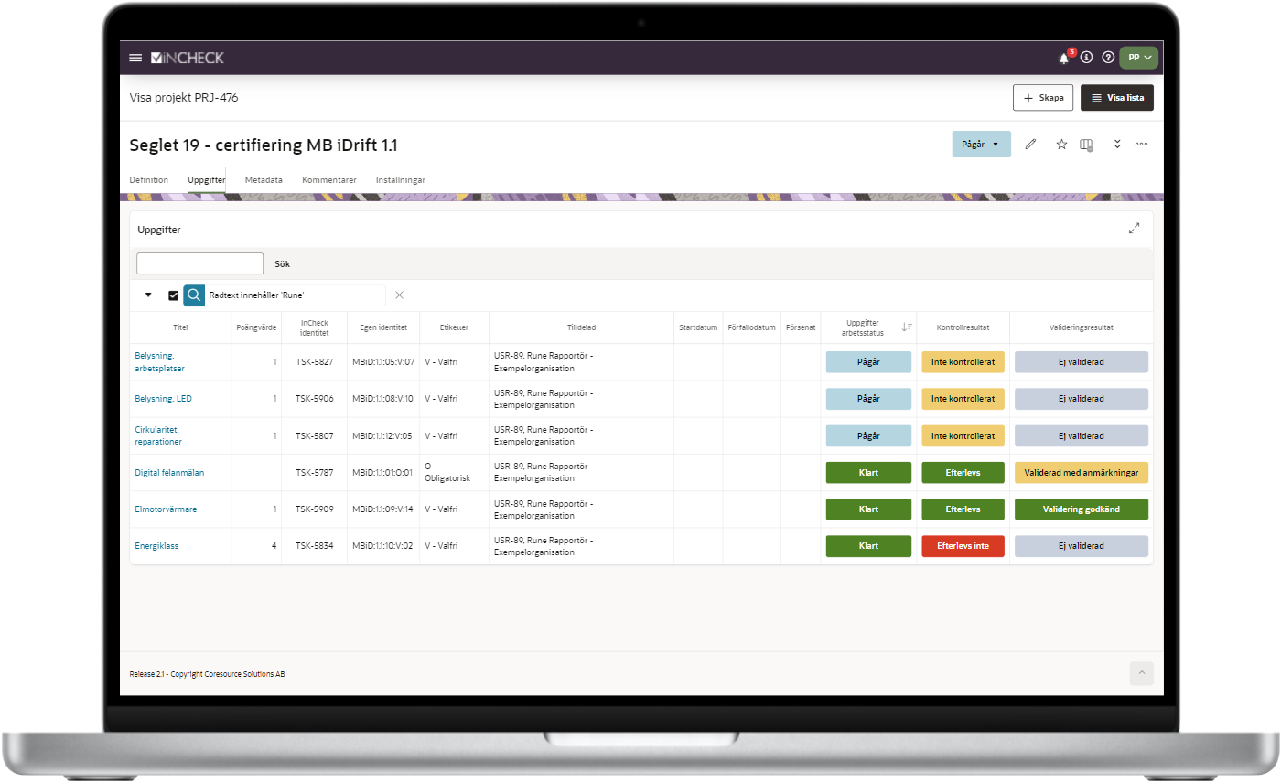Switch to the Definition tab
The height and width of the screenshot is (783, 1281).
pyautogui.click(x=149, y=180)
